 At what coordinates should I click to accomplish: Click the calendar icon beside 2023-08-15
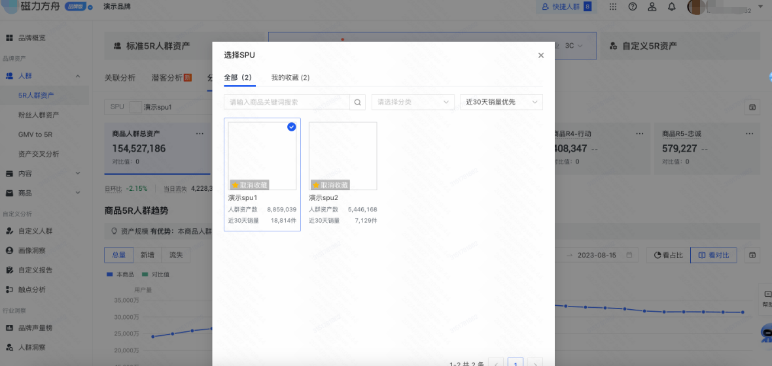(629, 256)
